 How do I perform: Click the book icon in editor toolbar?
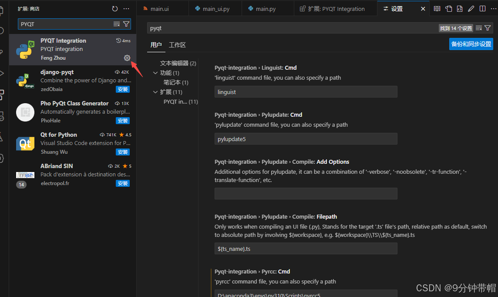coord(437,9)
